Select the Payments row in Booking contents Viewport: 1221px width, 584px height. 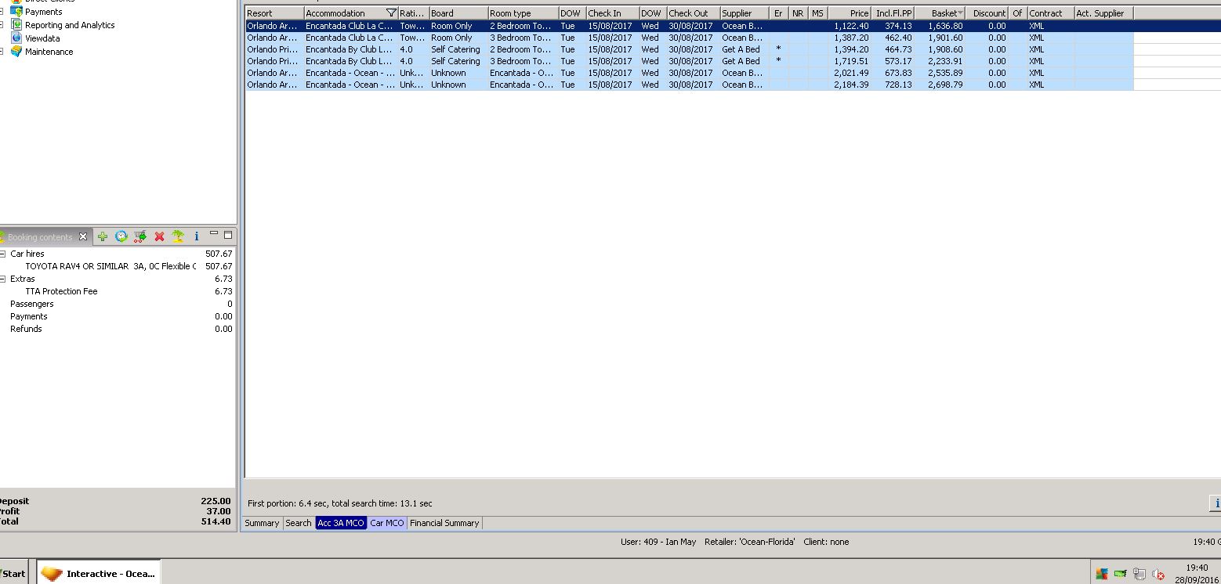pyautogui.click(x=118, y=316)
